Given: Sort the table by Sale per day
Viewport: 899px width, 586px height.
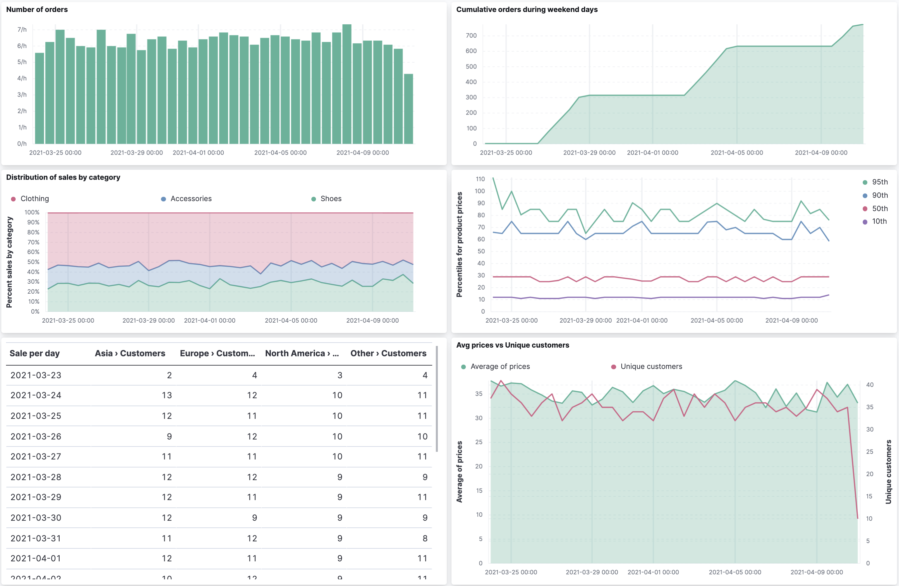Looking at the screenshot, I should coord(34,353).
